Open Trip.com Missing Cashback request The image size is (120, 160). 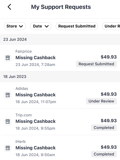tap(60, 122)
